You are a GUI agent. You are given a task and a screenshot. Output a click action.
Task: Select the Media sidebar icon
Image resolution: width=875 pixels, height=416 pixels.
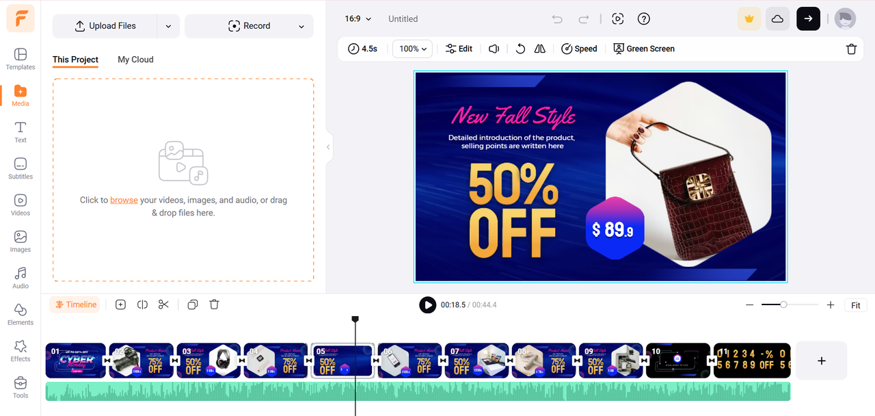(x=21, y=95)
